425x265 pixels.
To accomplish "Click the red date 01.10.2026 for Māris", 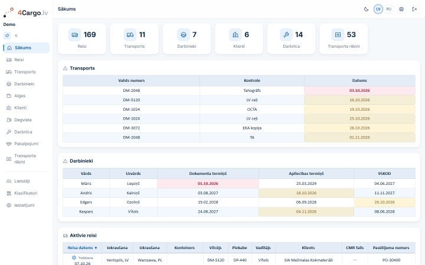I will pyautogui.click(x=208, y=184).
